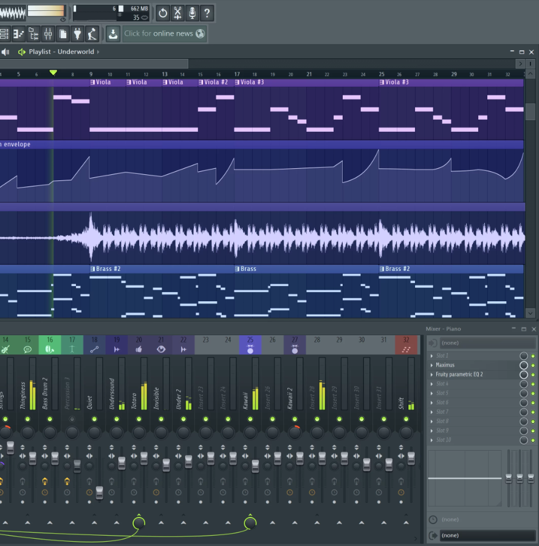Select mixer track 16 drum icon
Image resolution: width=539 pixels, height=546 pixels.
click(49, 349)
